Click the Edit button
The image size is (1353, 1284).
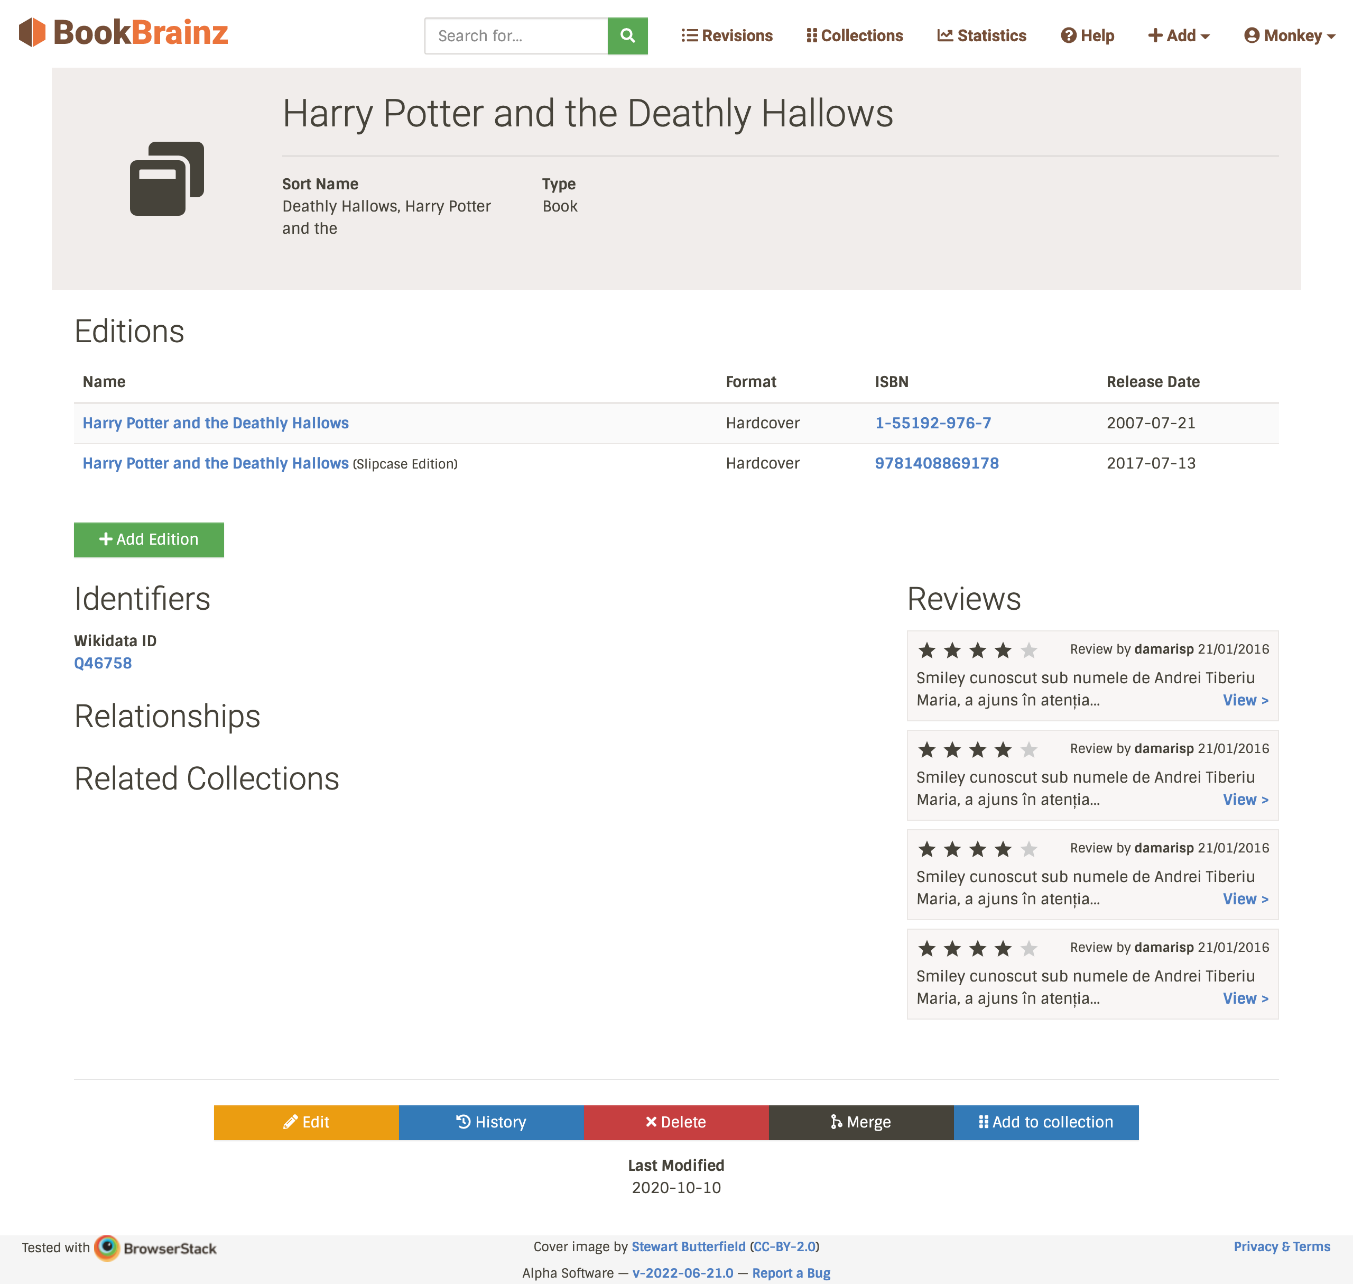[x=307, y=1123]
